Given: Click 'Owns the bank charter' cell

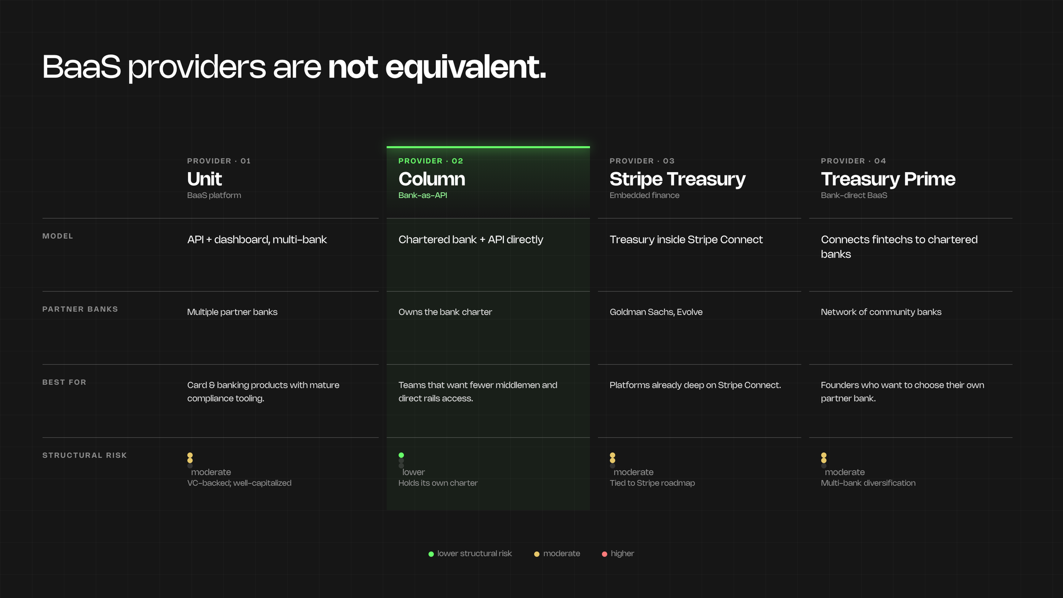Looking at the screenshot, I should click(x=445, y=312).
